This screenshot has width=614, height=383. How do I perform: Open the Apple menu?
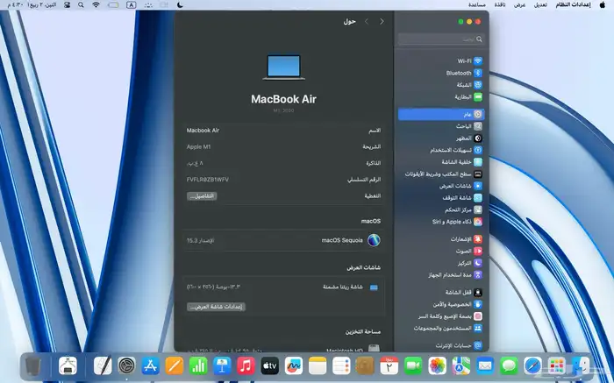click(x=603, y=4)
